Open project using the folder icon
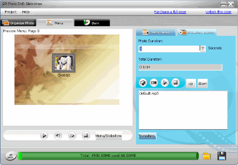Image resolution: width=238 pixels, height=165 pixels. point(207,156)
